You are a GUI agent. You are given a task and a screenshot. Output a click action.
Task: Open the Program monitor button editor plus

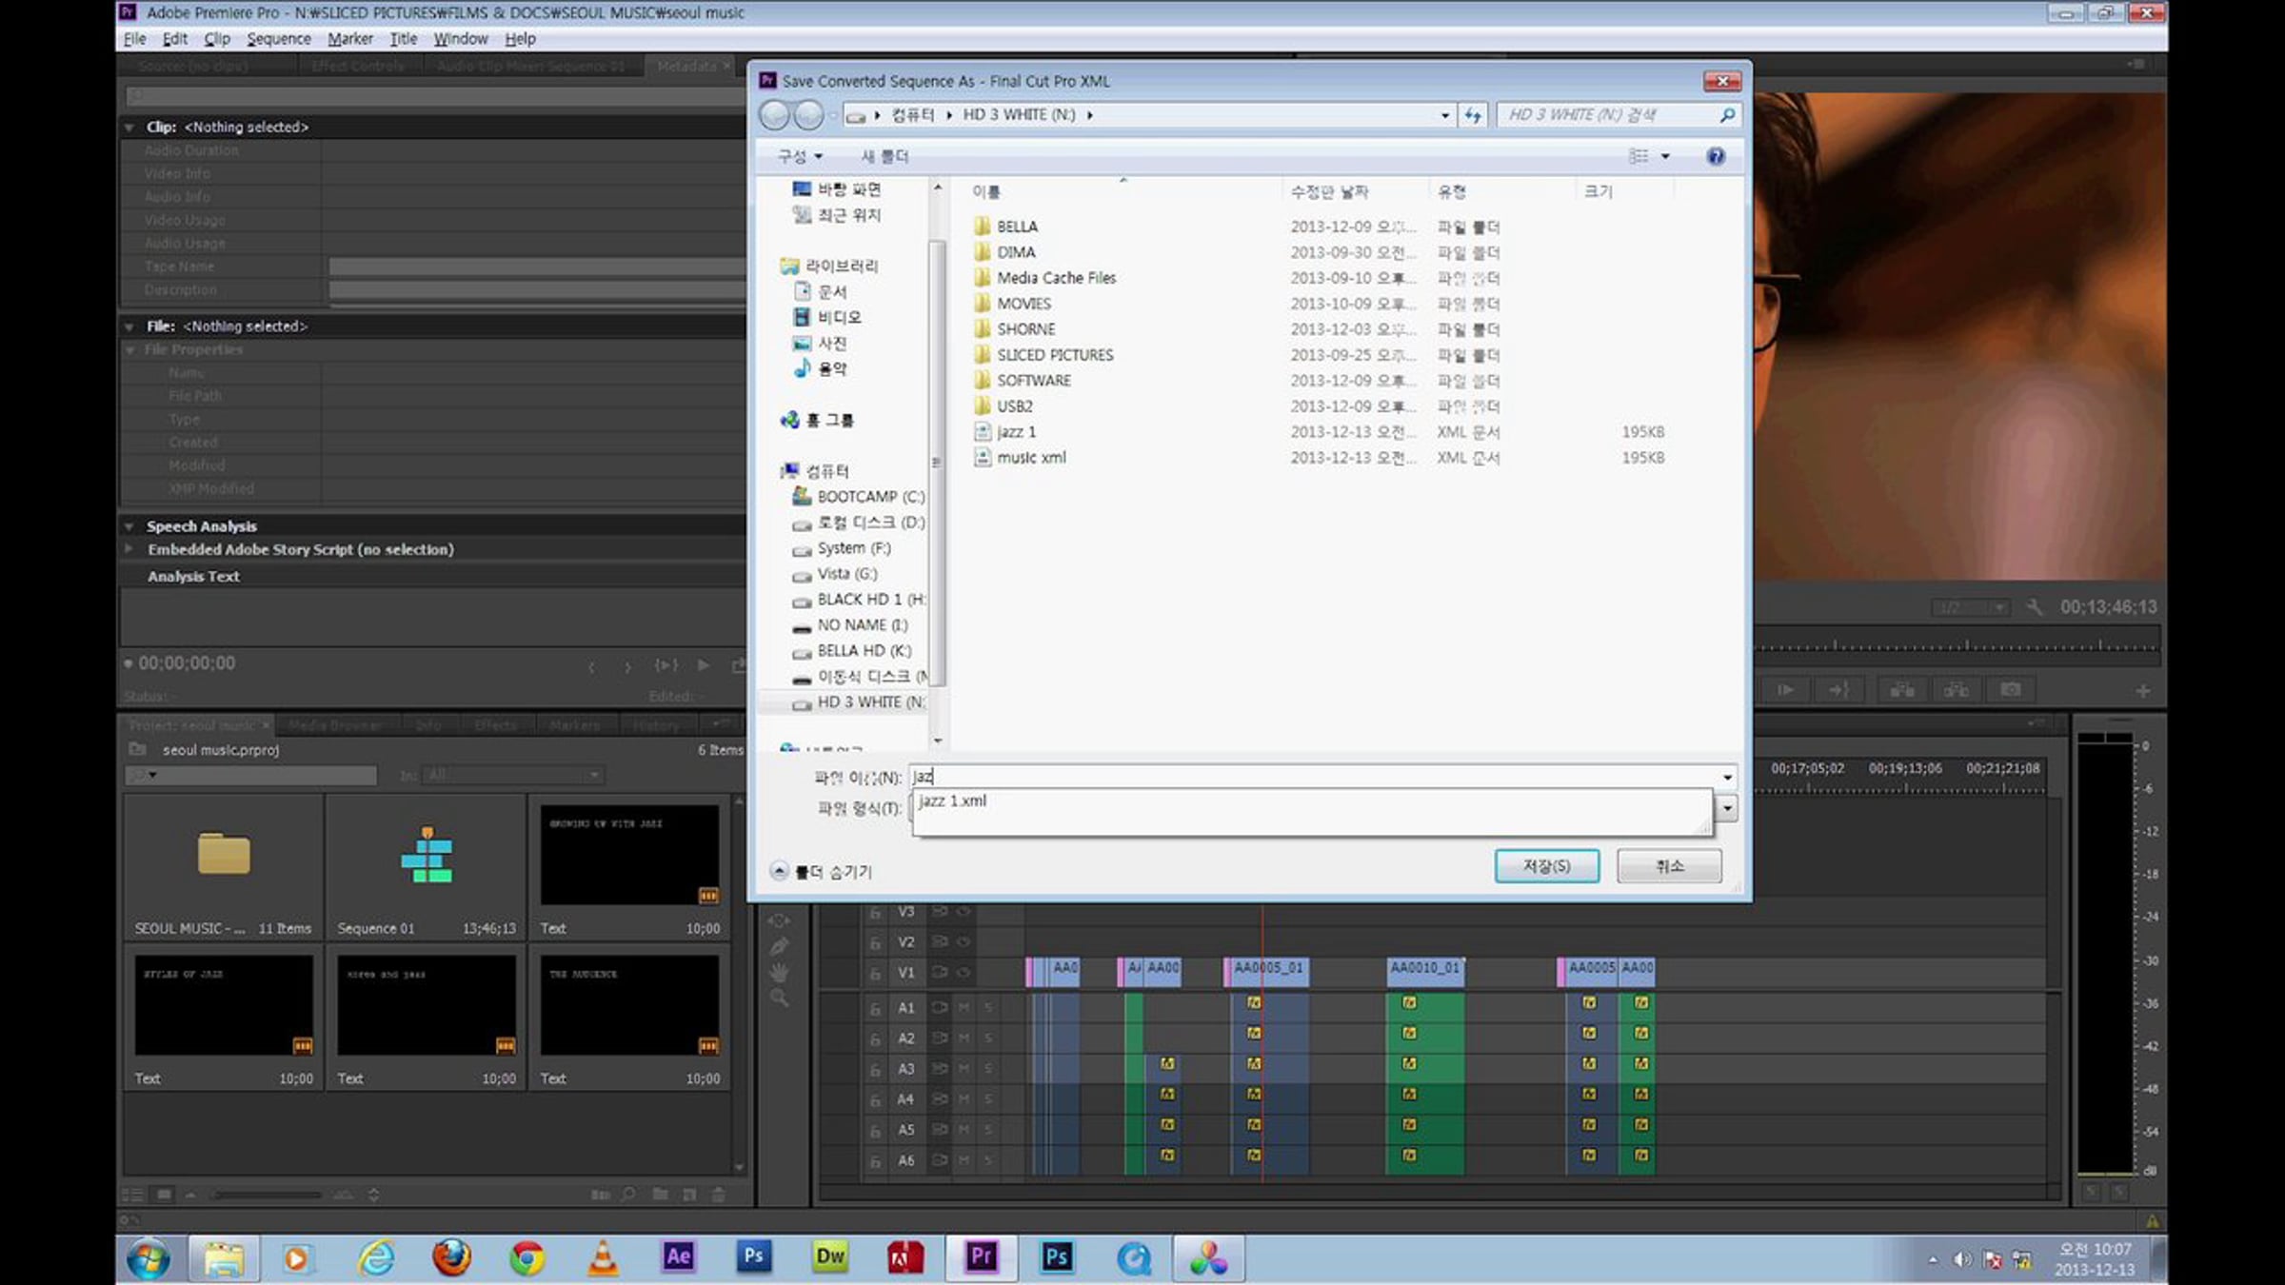pyautogui.click(x=2142, y=690)
